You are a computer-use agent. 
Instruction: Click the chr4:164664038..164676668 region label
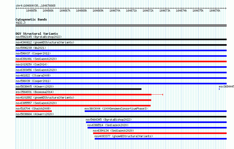point(35,6)
